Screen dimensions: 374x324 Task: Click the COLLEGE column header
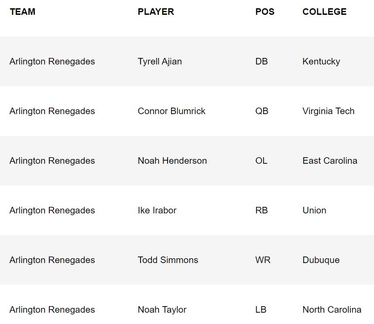tap(324, 12)
